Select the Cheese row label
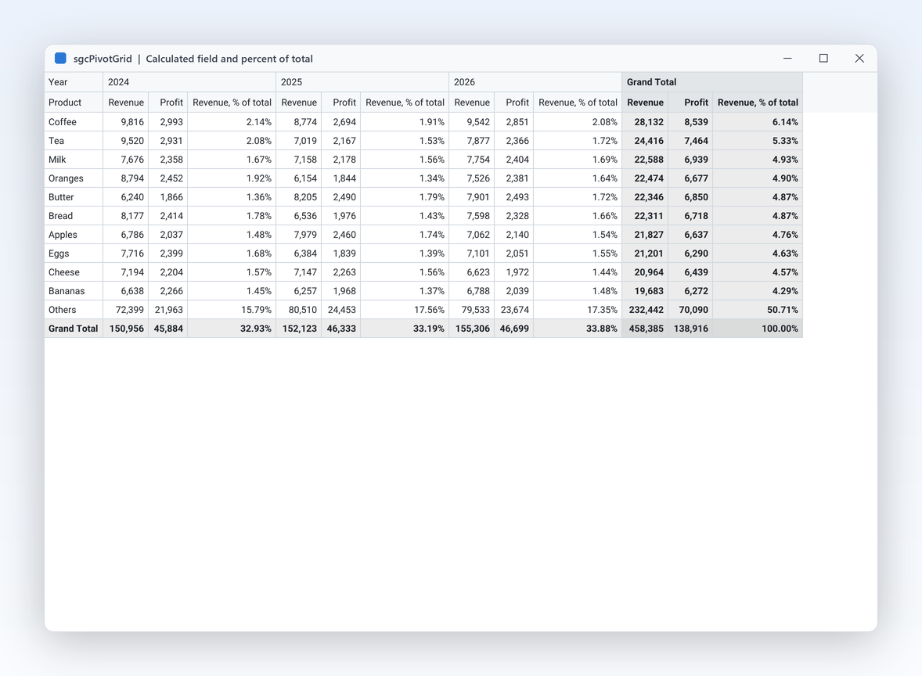This screenshot has width=922, height=676. click(74, 272)
